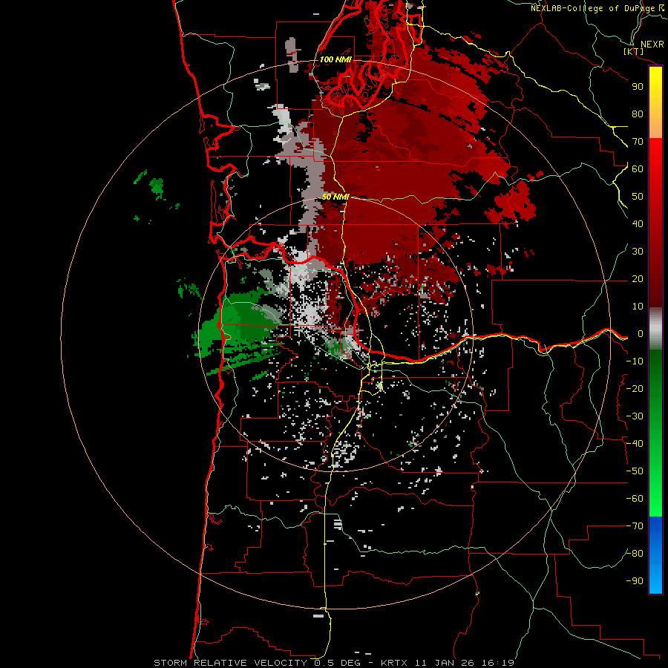Image resolution: width=668 pixels, height=668 pixels.
Task: Click the KT units label above color scale
Action: click(x=634, y=52)
